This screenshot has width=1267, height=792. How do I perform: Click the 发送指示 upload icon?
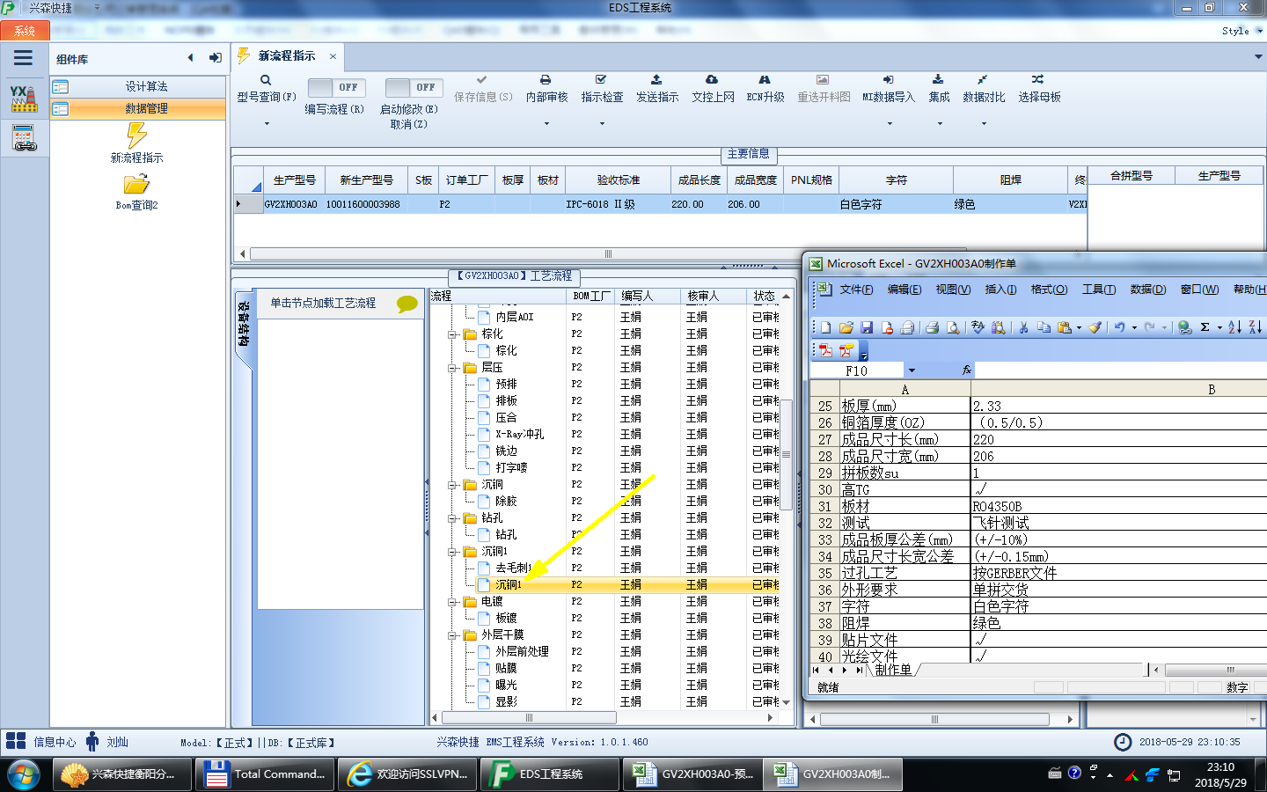(x=656, y=79)
